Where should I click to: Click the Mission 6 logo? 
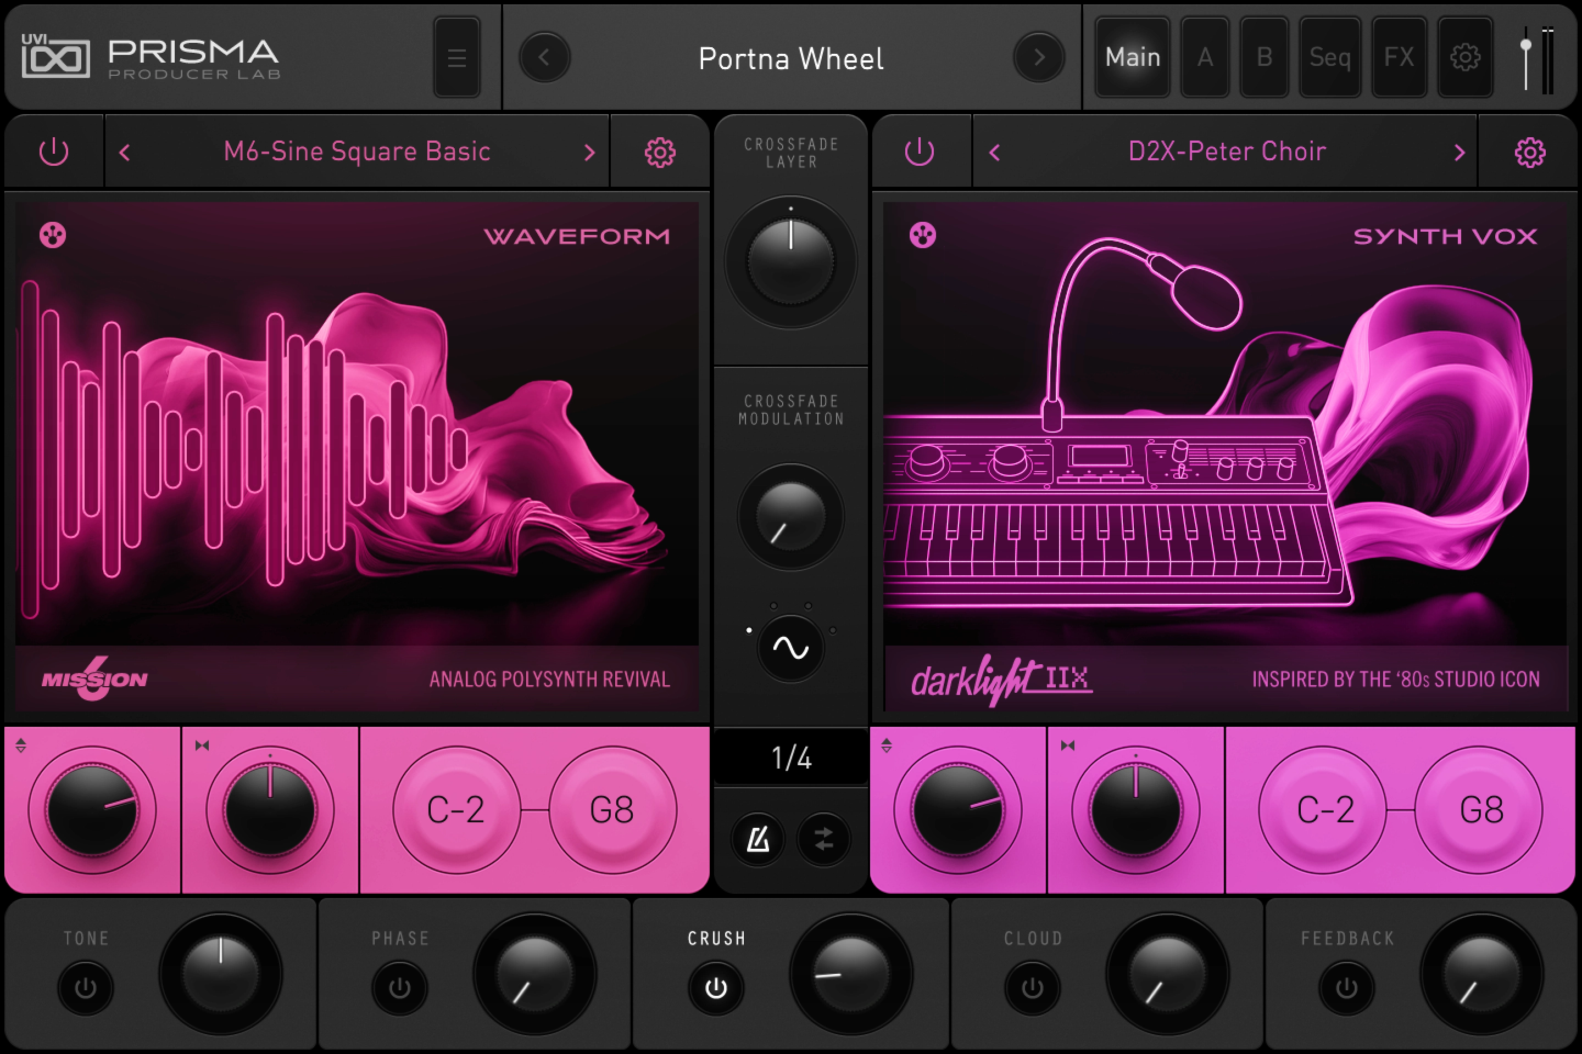[94, 679]
